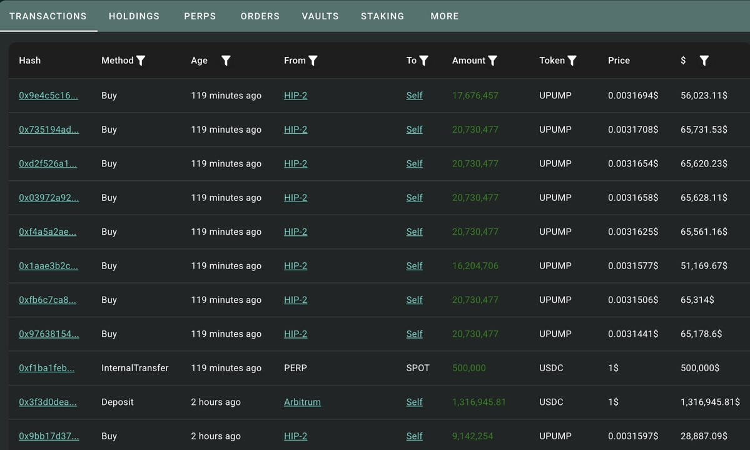Open transaction hash 0xfb6c7ca8
The height and width of the screenshot is (450, 750).
[48, 300]
